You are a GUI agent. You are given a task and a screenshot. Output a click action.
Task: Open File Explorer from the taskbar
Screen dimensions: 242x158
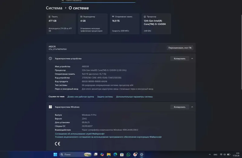pos(109,154)
